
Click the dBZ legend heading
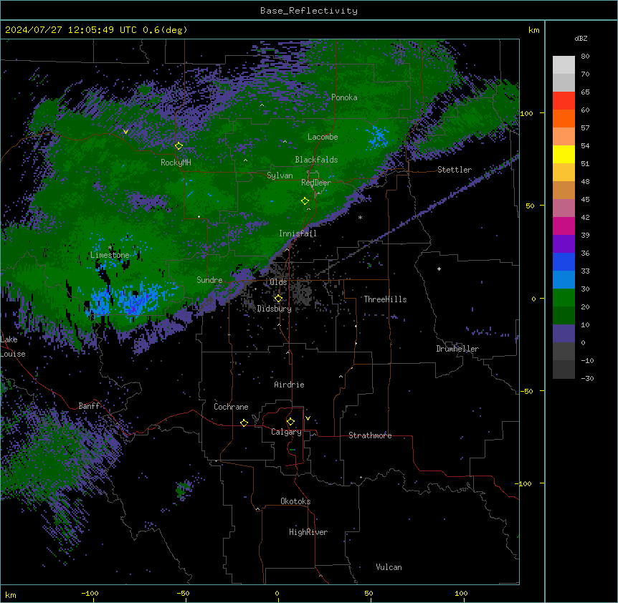[581, 39]
